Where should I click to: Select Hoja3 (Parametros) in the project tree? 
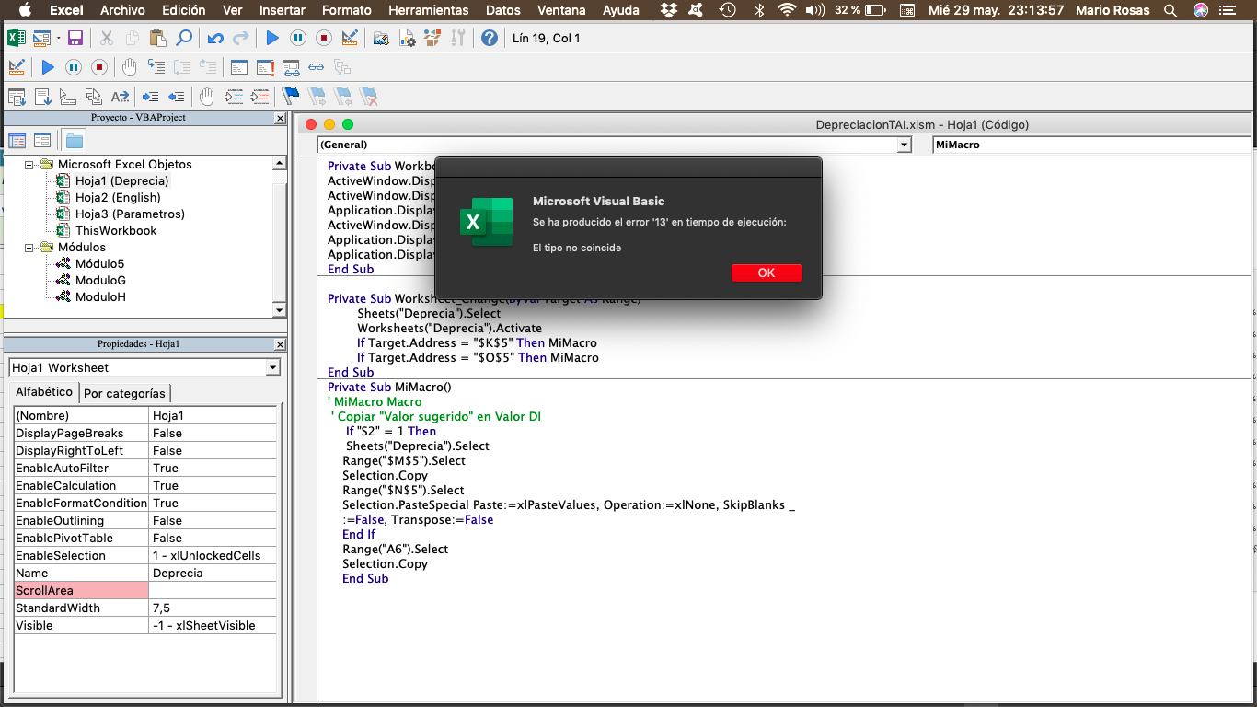tap(130, 214)
